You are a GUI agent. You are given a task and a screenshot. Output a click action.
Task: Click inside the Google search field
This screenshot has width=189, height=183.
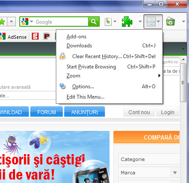click(x=61, y=22)
